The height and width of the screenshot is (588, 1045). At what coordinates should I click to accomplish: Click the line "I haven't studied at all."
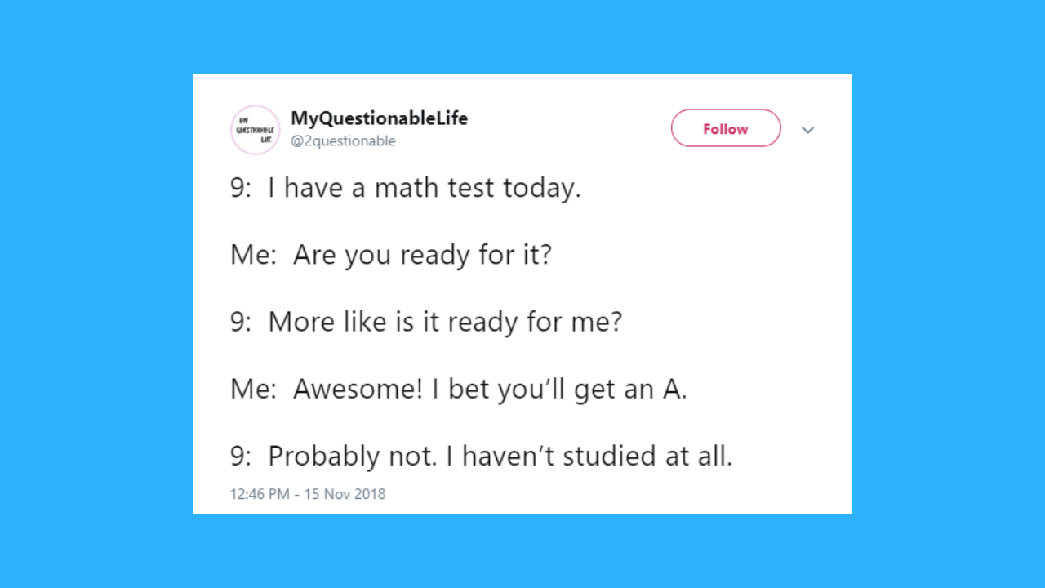(589, 457)
